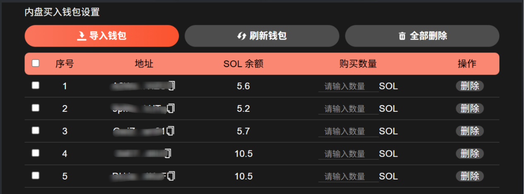This screenshot has height=194, width=525.
Task: Copy the address of wallet row 2
Action: pos(171,108)
